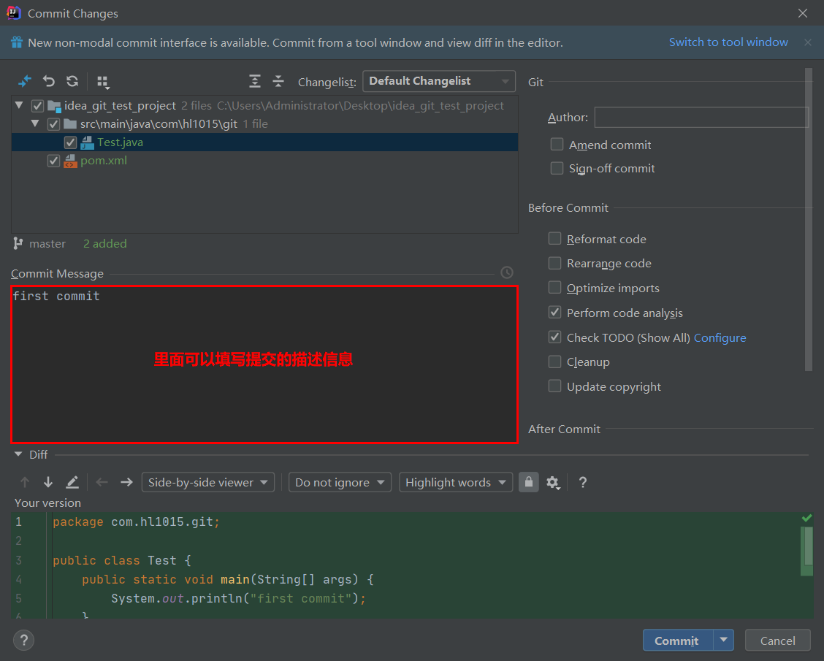Uncheck the pom.xml checkbox
The height and width of the screenshot is (661, 824).
click(x=53, y=161)
